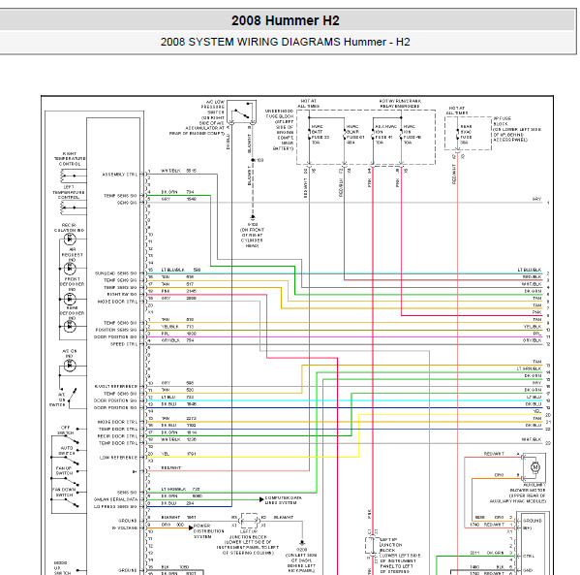Click the recirculation indicator LED symbol
The image size is (580, 575).
tap(70, 239)
